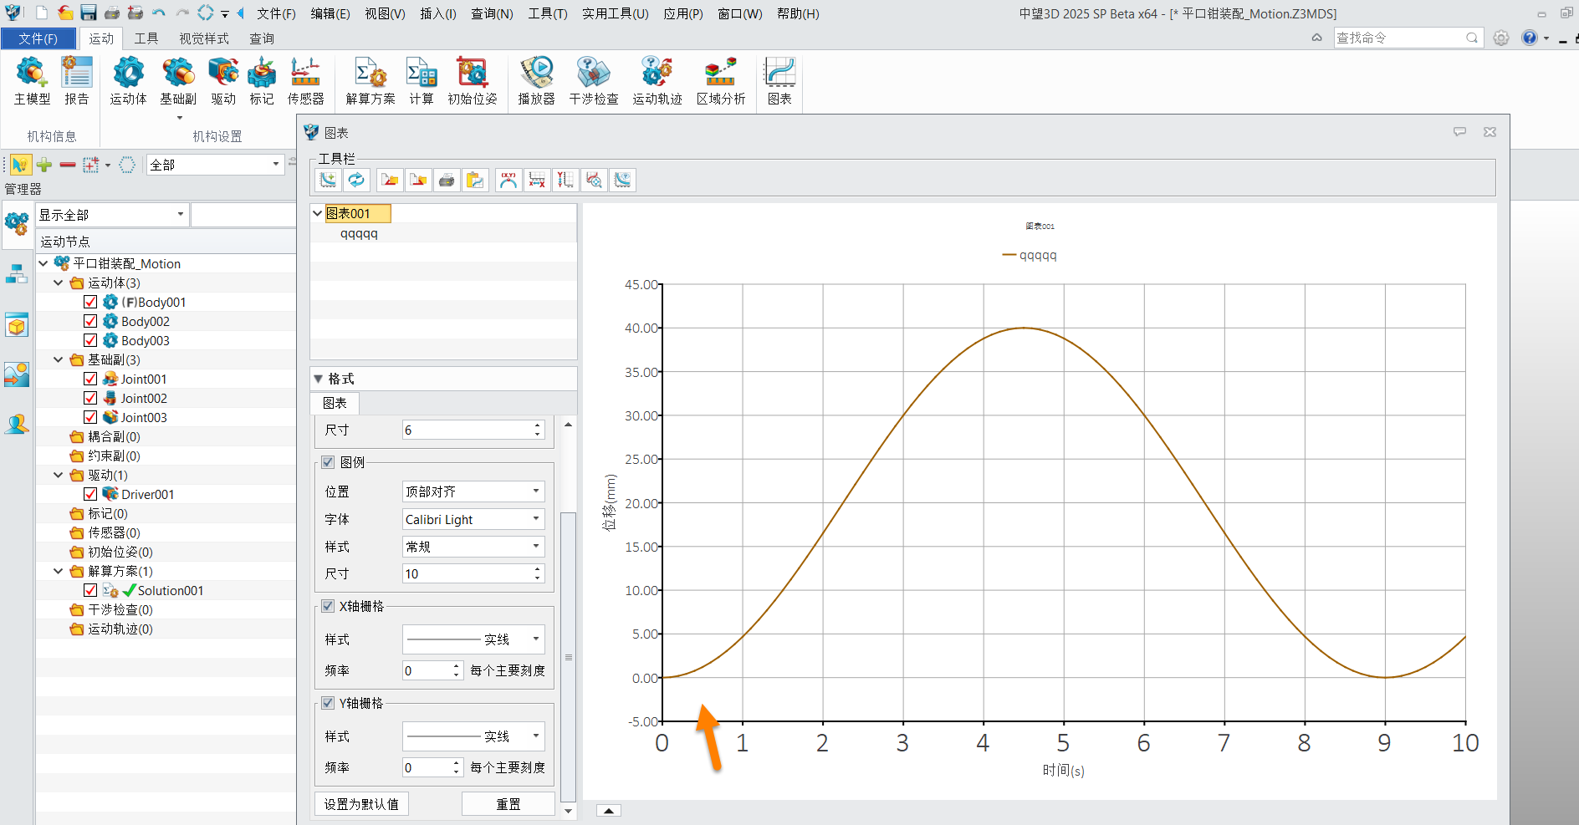Screen dimensions: 1579x825
Task: Collapse the 格式 section
Action: pos(319,379)
